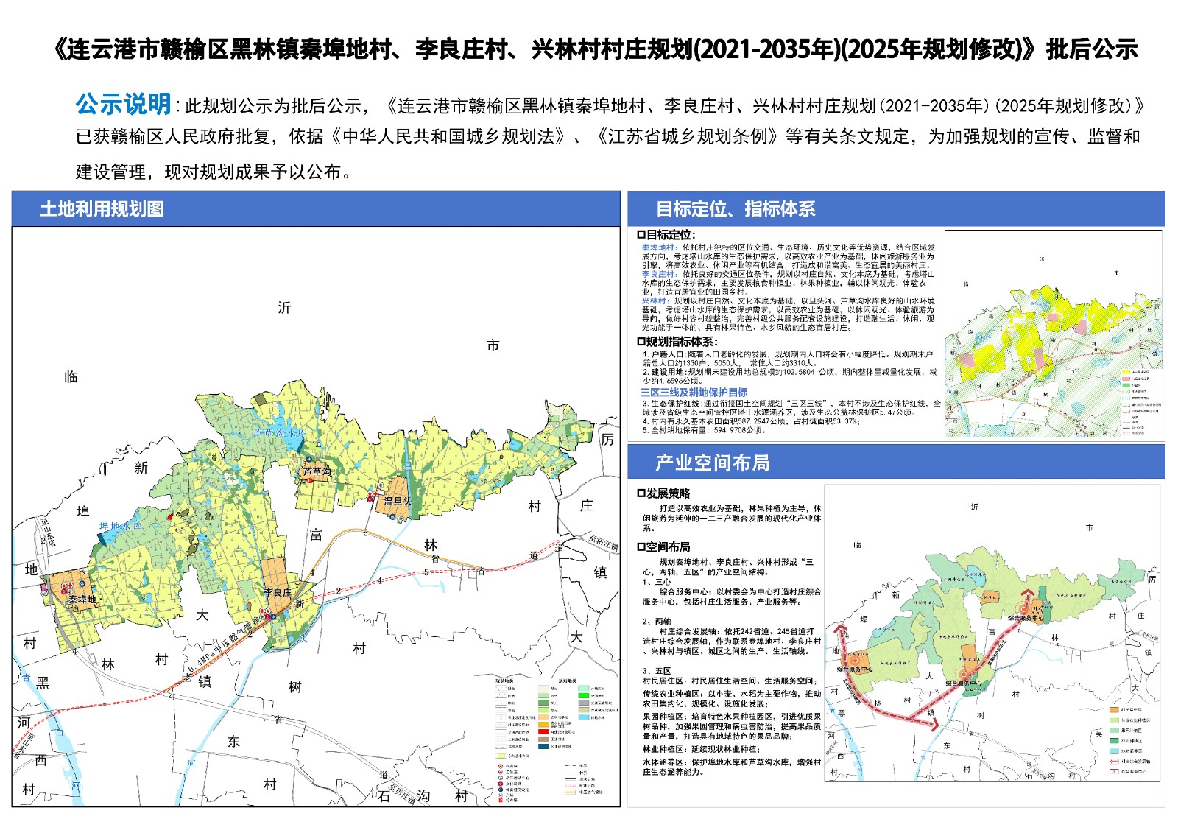
Task: Click the square bullet before 发展策略
Action: 641,493
